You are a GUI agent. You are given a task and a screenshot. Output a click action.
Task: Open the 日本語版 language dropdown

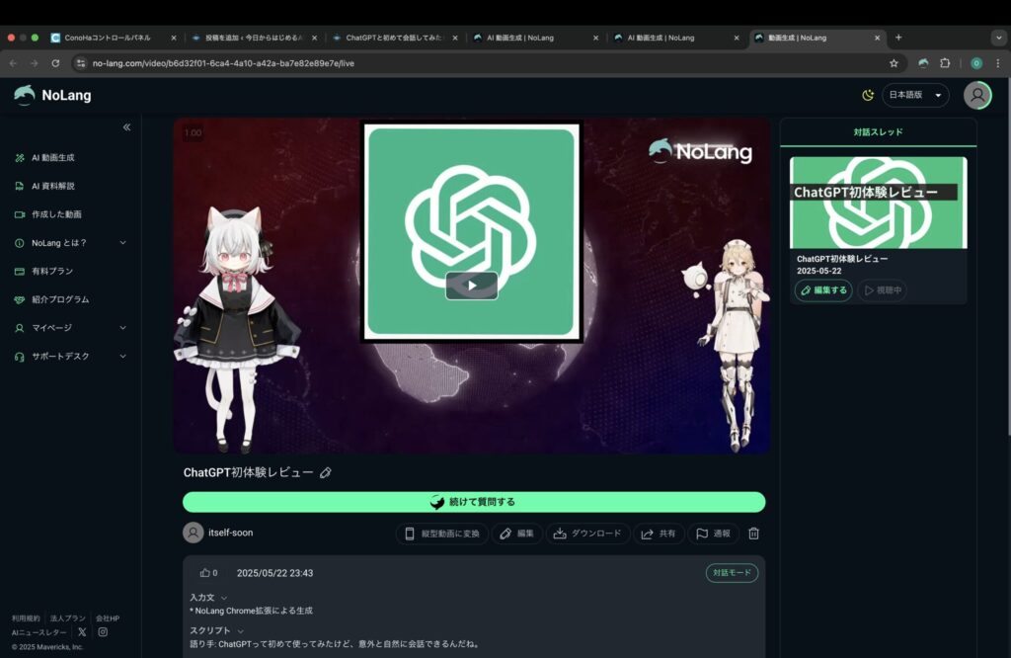tap(915, 95)
